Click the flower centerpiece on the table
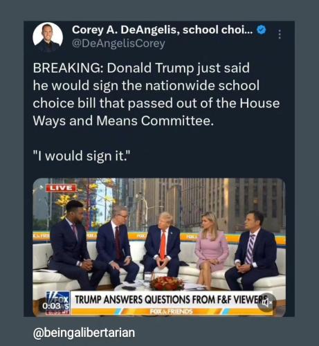 [x=167, y=283]
